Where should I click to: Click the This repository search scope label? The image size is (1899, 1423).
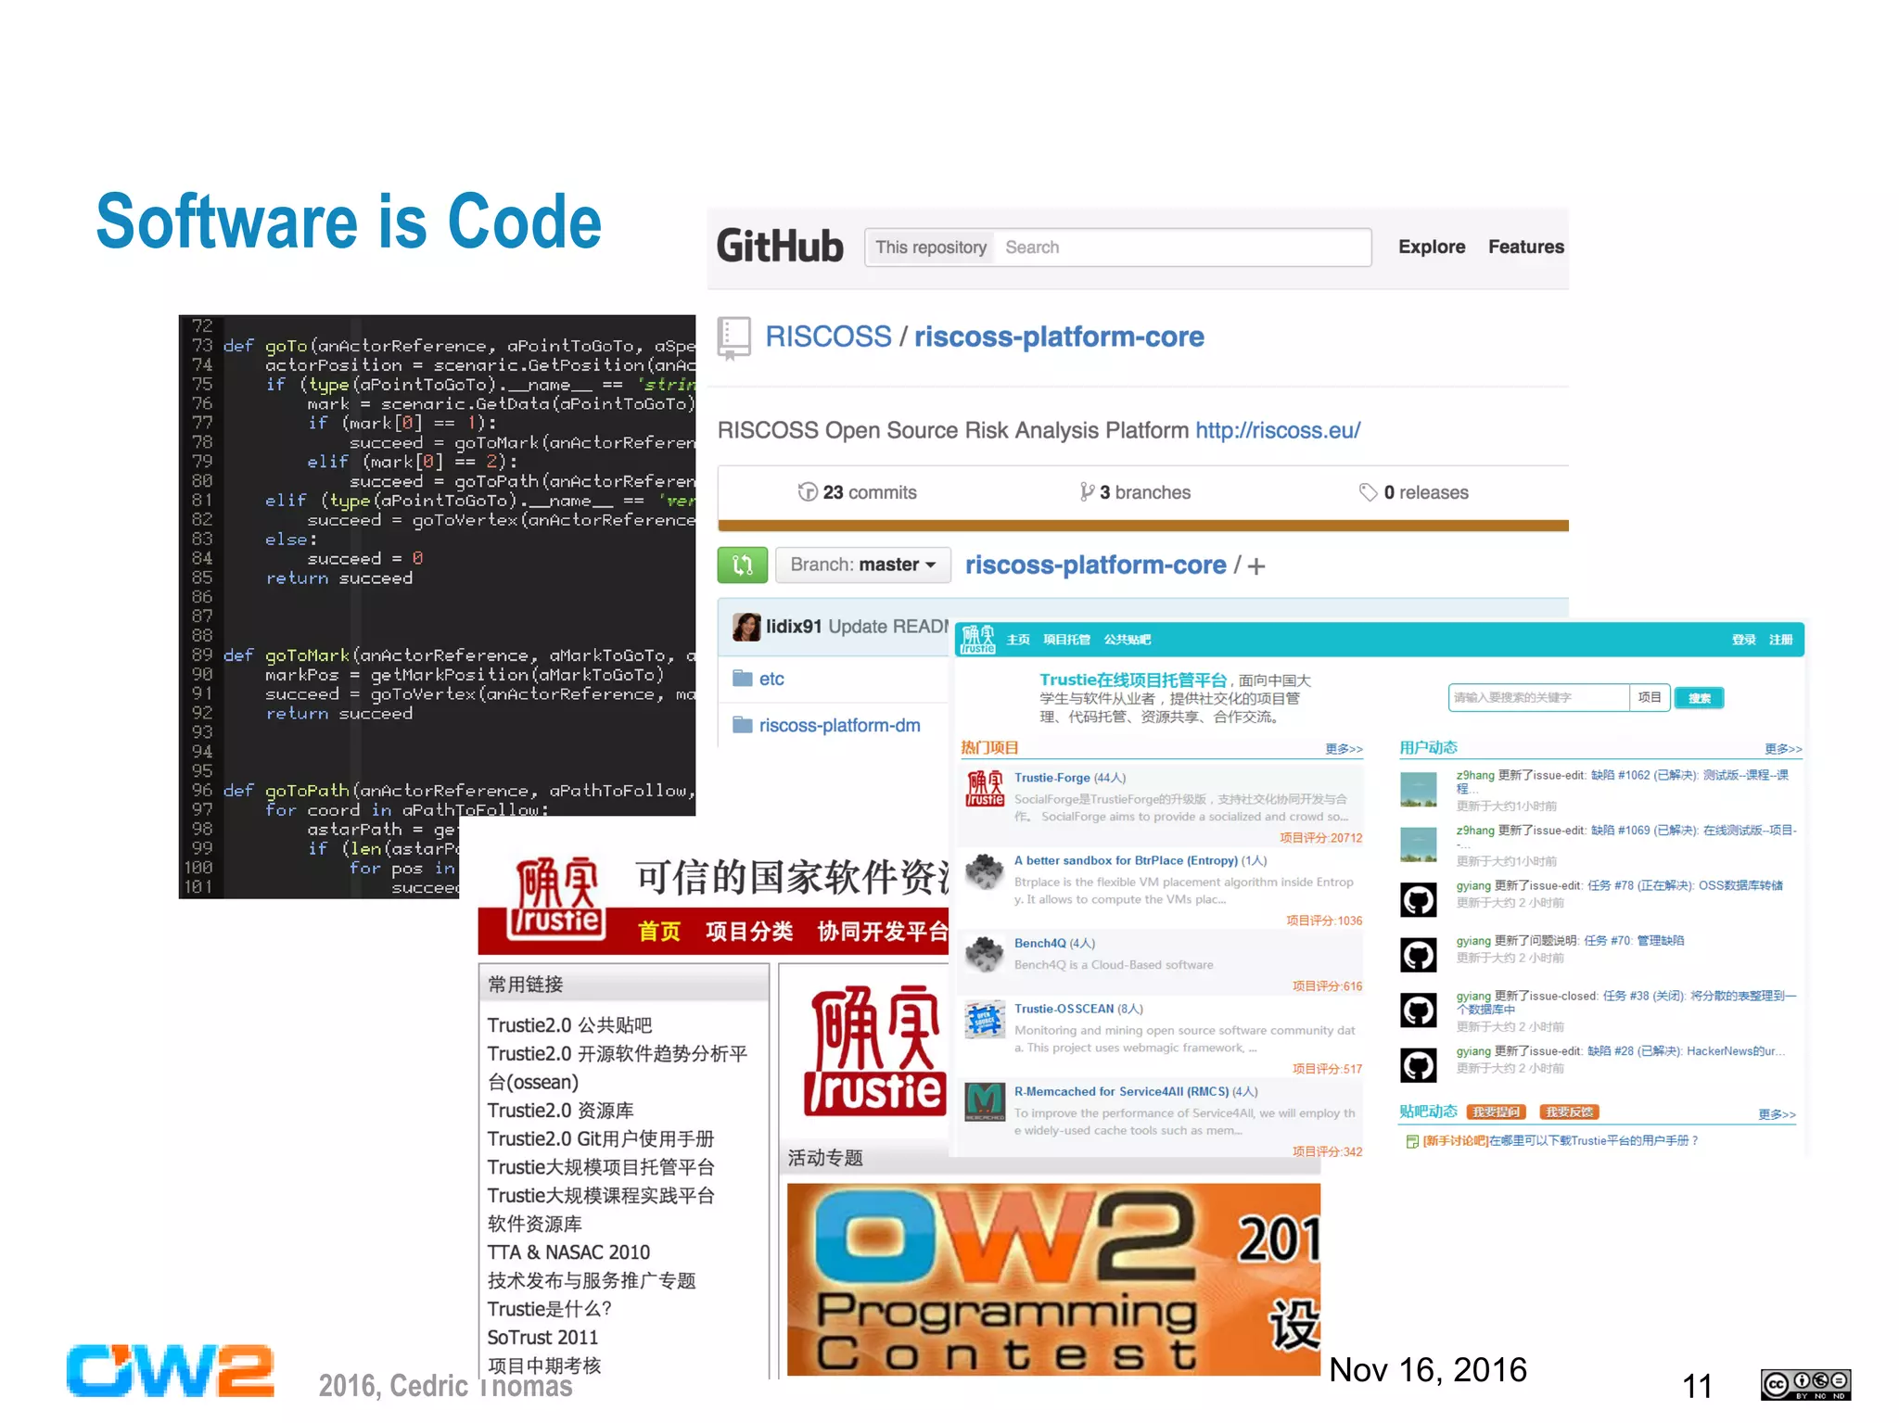coord(930,248)
